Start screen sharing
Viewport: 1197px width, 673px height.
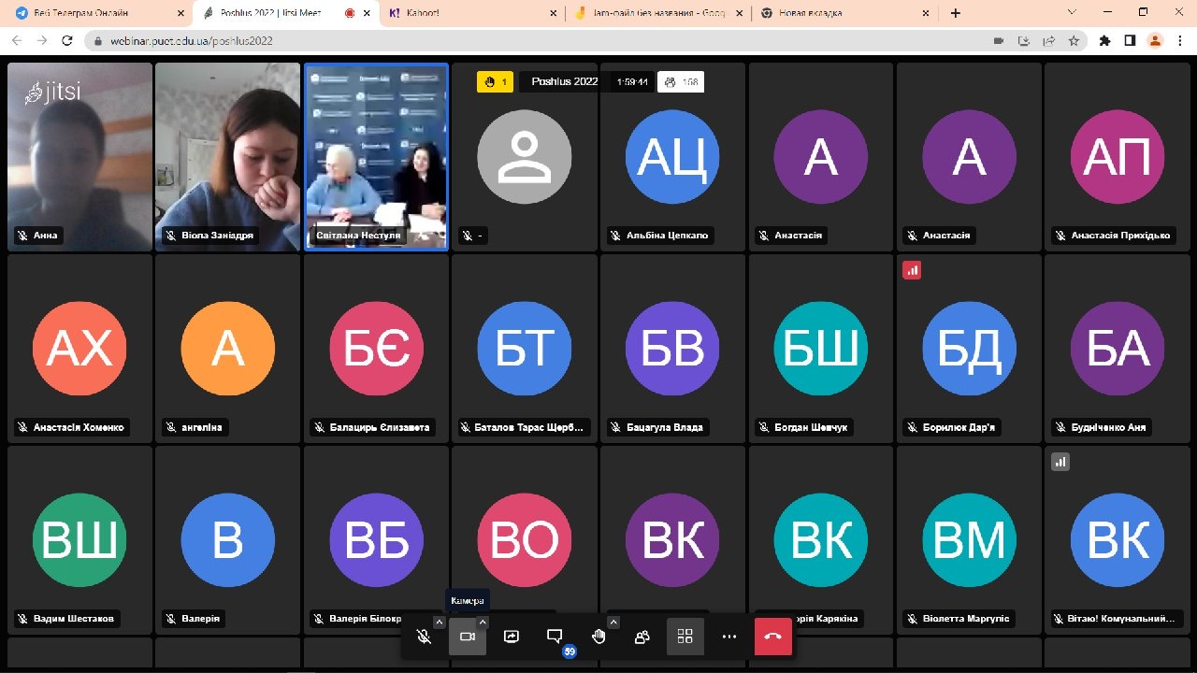(x=511, y=637)
